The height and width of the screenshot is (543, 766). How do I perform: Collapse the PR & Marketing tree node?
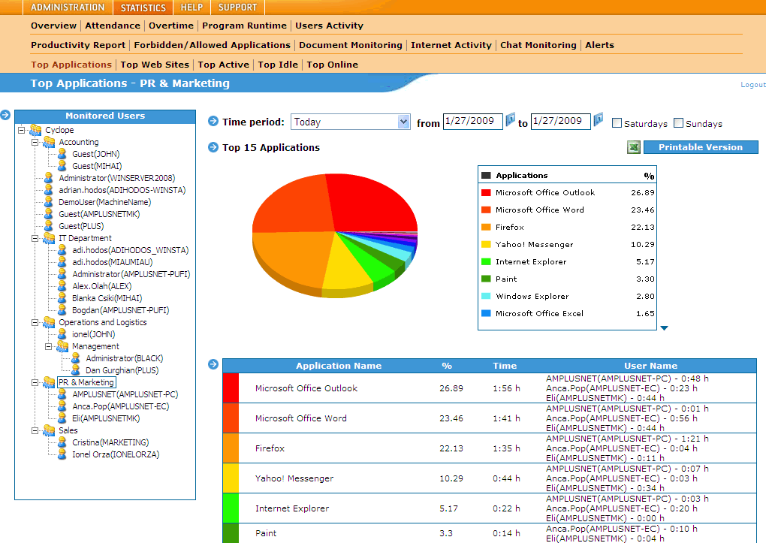click(x=35, y=382)
